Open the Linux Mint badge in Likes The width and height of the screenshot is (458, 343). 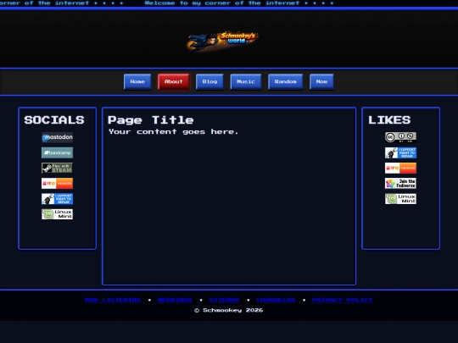click(x=400, y=199)
